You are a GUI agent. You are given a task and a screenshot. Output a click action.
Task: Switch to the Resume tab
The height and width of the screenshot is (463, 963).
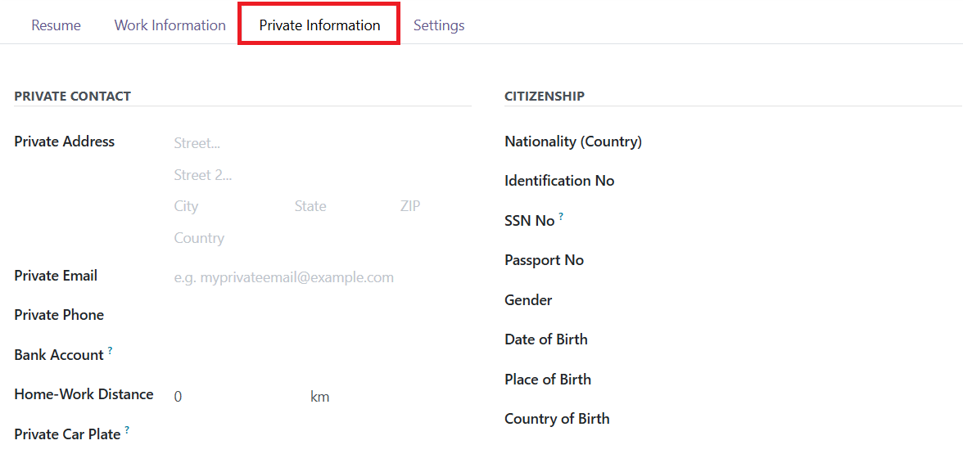56,25
